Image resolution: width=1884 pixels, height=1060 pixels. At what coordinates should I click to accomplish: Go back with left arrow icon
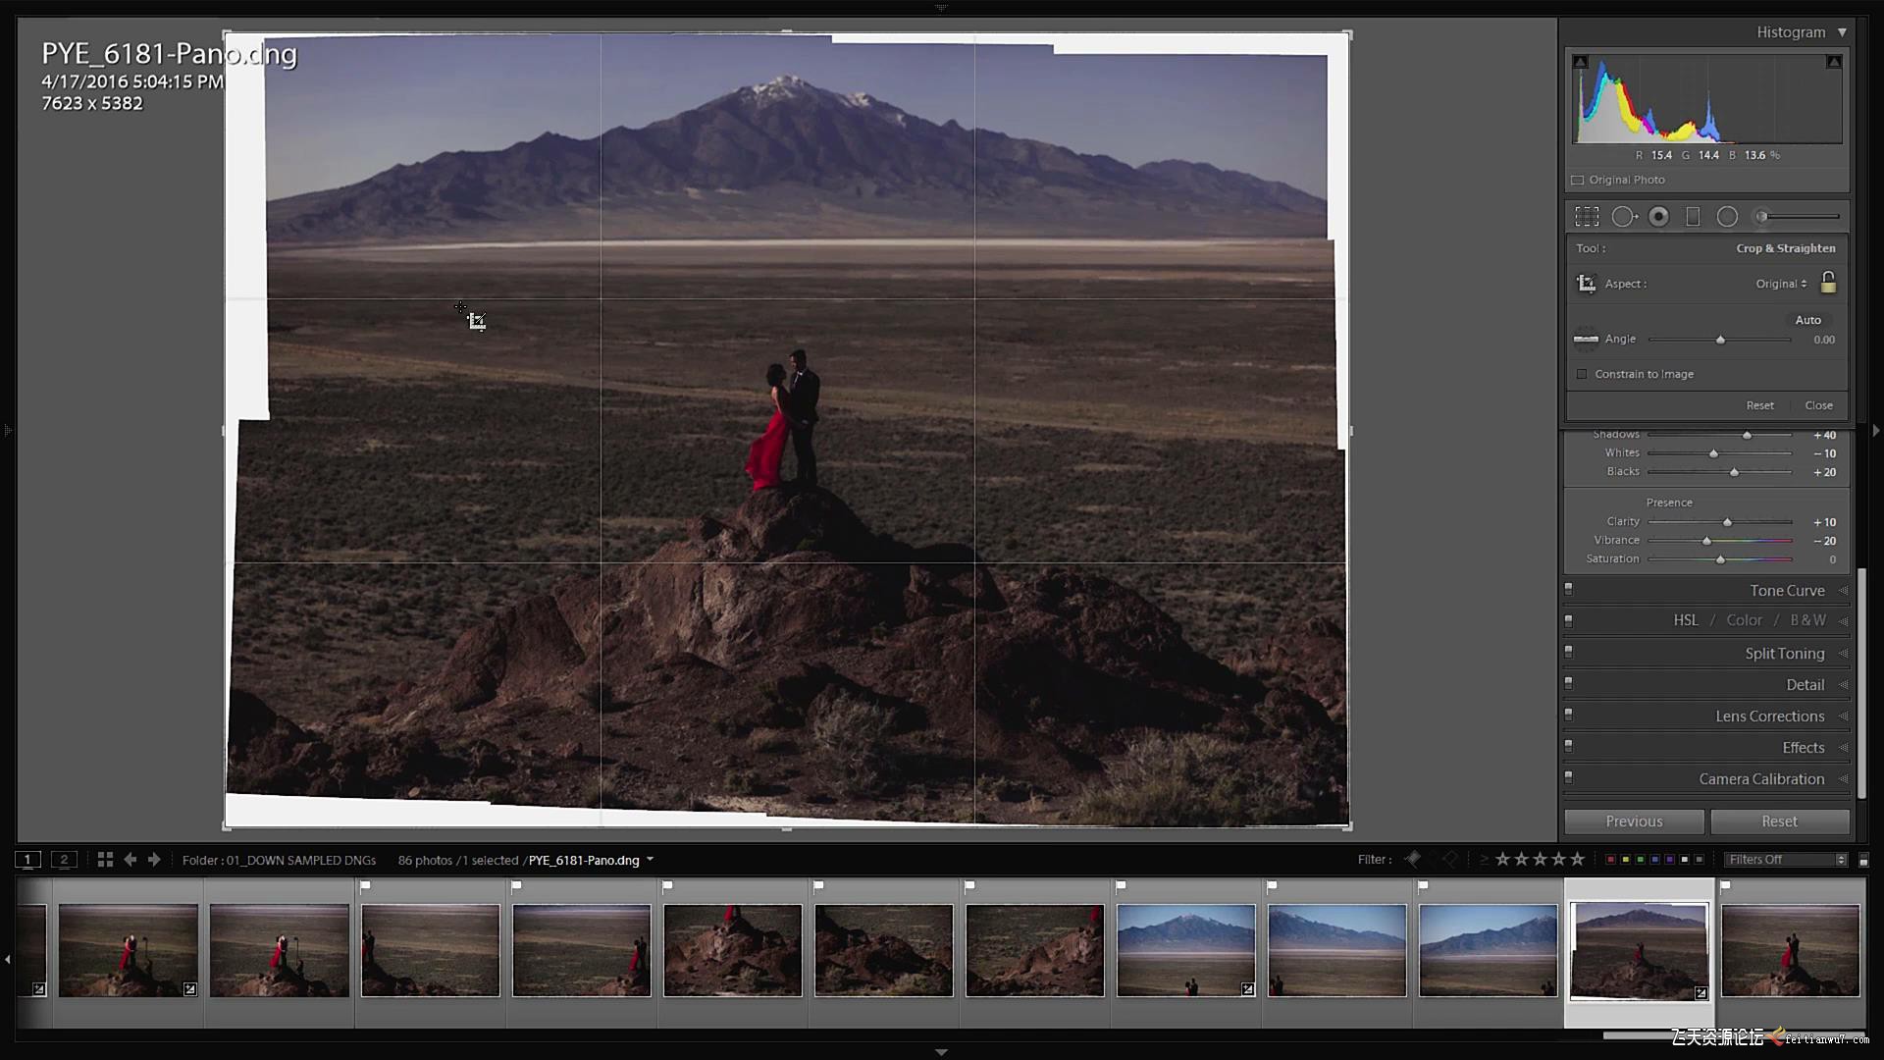[130, 860]
